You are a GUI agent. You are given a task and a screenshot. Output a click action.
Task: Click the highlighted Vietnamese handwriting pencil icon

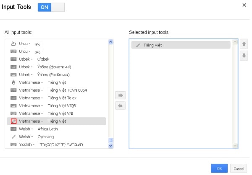(x=14, y=121)
